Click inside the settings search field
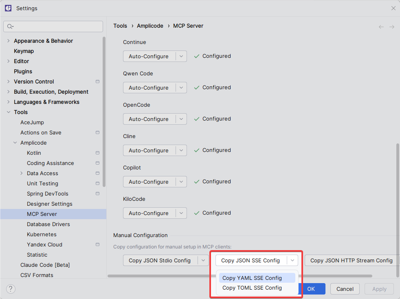The height and width of the screenshot is (299, 400). click(x=53, y=26)
